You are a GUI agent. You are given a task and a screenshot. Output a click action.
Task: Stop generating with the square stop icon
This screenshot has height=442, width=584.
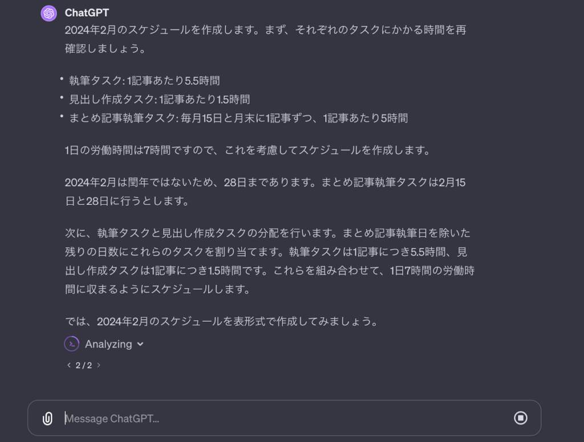tap(520, 418)
